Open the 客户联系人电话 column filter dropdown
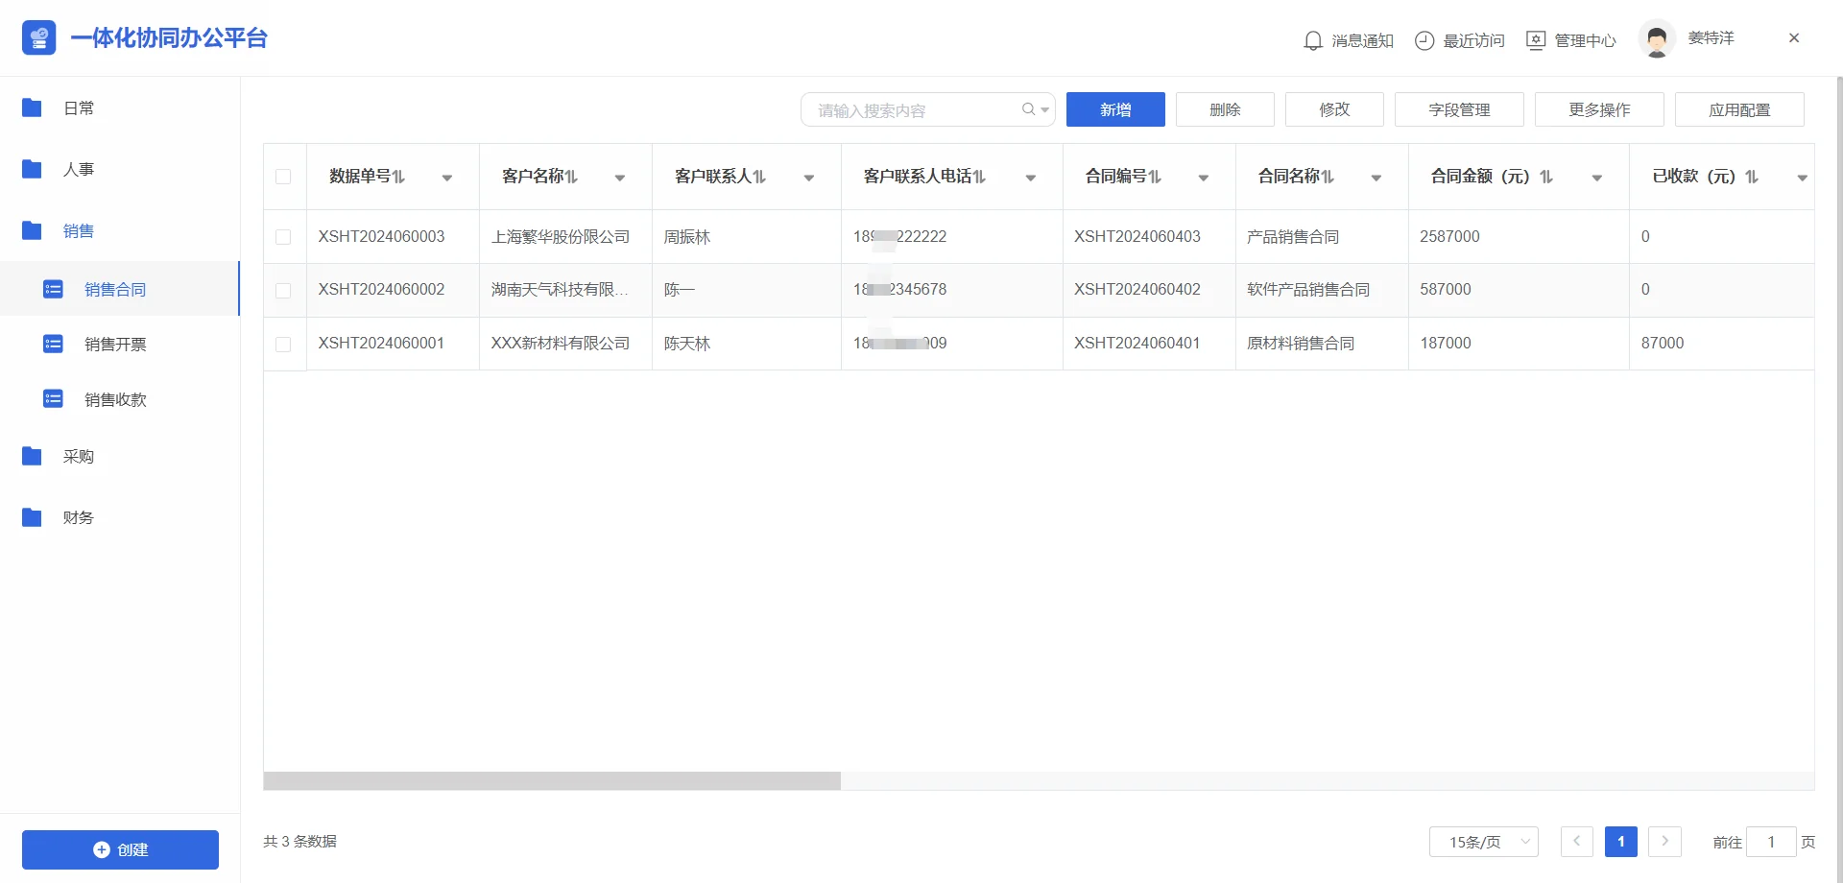The height and width of the screenshot is (883, 1843). pyautogui.click(x=1031, y=178)
